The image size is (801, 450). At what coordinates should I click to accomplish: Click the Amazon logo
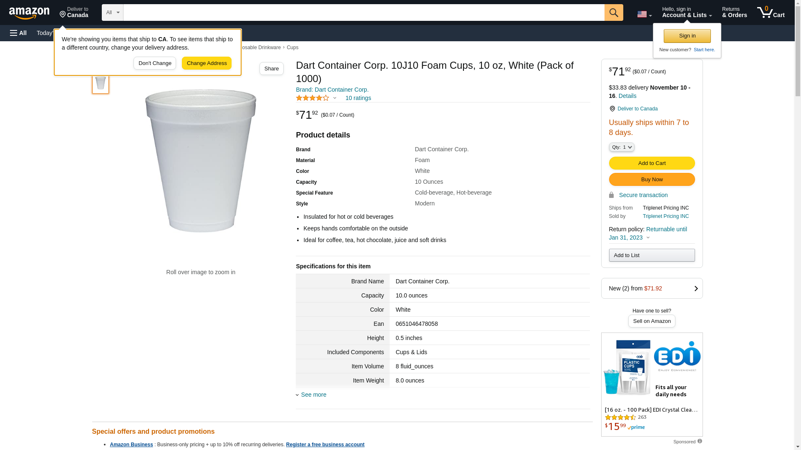point(29,13)
